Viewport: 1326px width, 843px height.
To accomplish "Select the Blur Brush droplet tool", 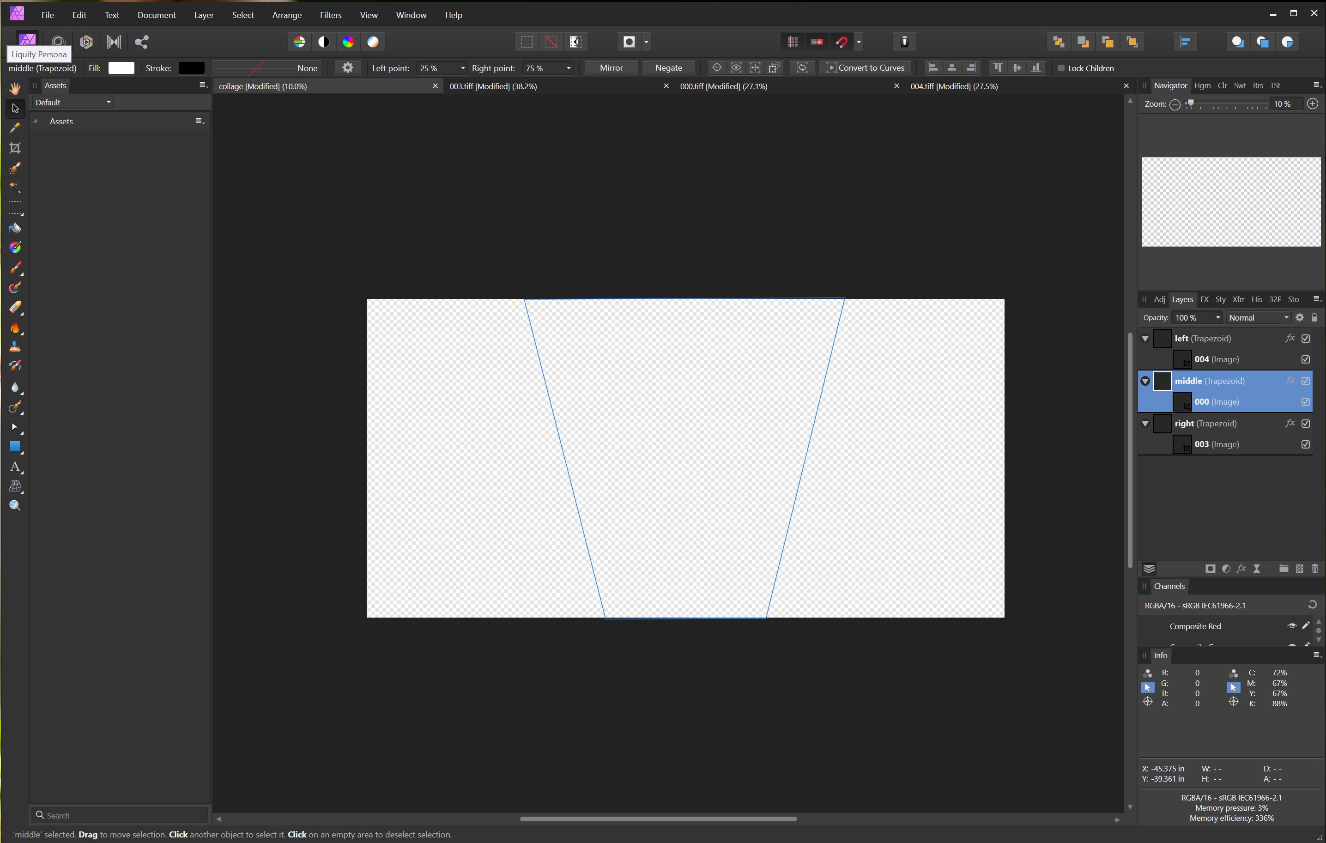I will point(15,387).
